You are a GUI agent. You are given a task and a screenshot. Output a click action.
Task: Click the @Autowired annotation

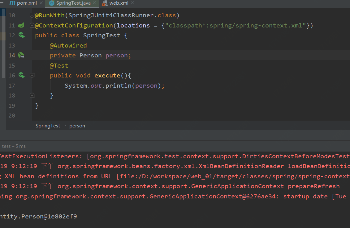(68, 46)
